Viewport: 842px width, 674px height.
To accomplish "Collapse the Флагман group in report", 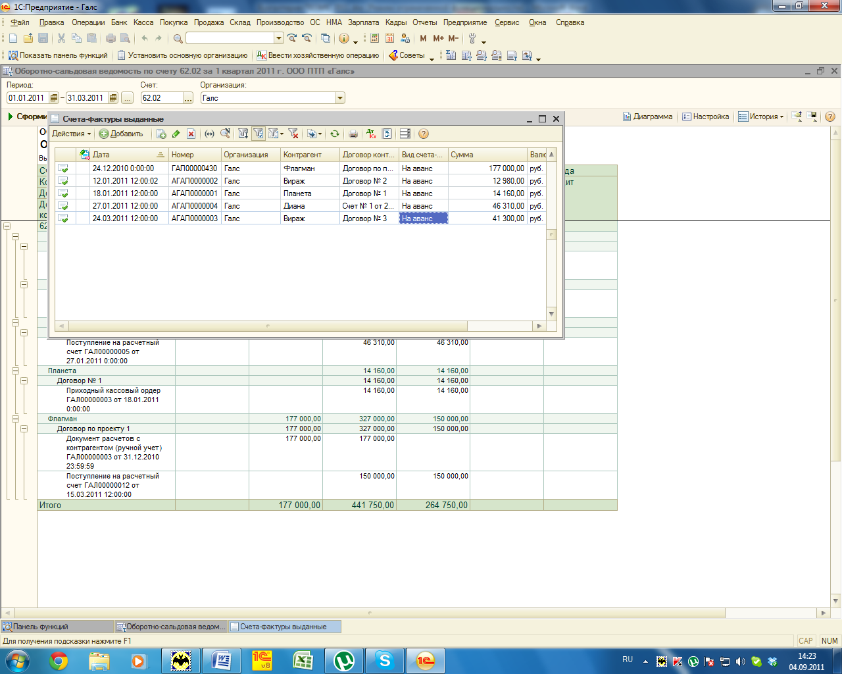I will click(15, 419).
